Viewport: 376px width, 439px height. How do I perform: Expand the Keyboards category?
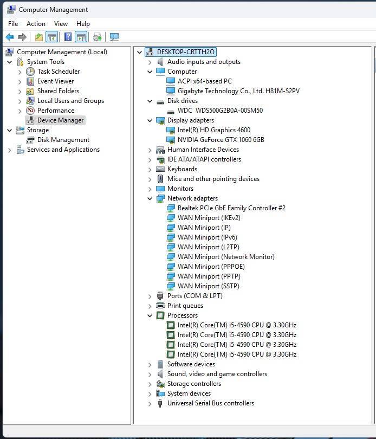pos(150,169)
